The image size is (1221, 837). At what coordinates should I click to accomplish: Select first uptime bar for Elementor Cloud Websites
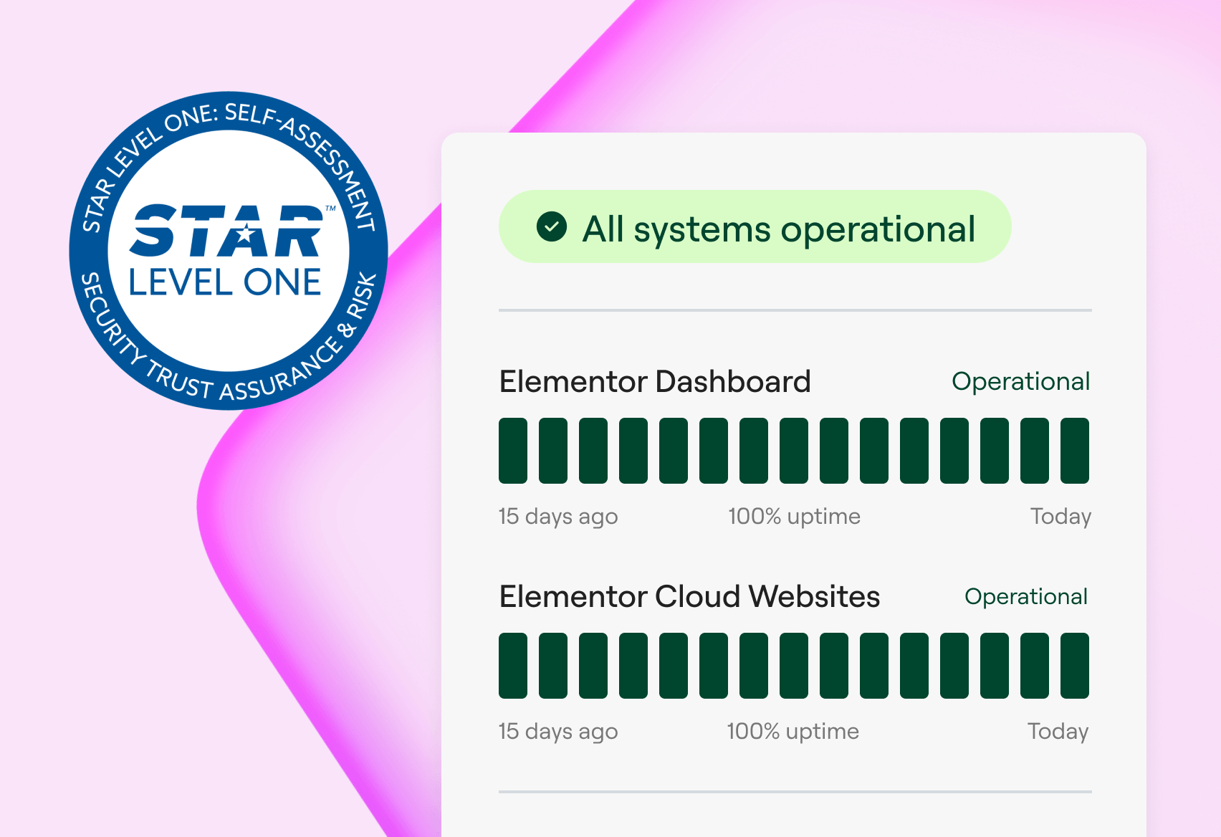click(x=513, y=666)
